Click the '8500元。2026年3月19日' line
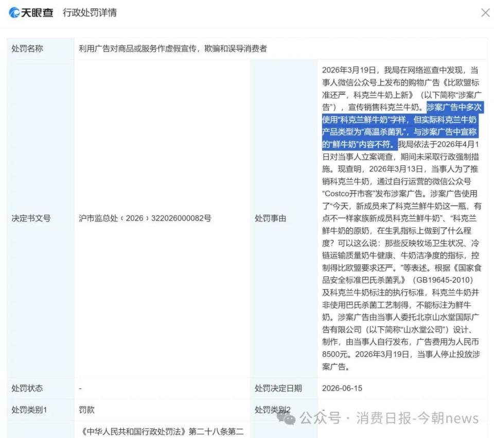Screen dimensions: 494x438 coord(401,355)
